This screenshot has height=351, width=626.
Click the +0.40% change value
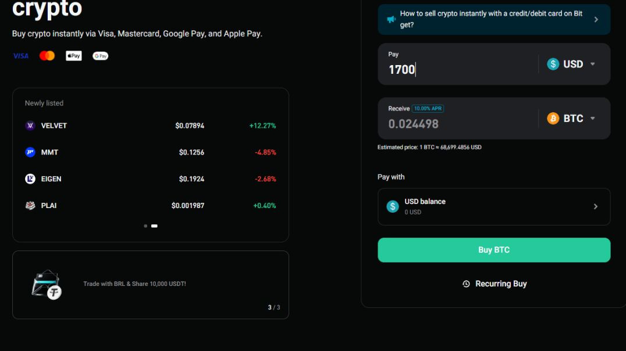click(264, 205)
